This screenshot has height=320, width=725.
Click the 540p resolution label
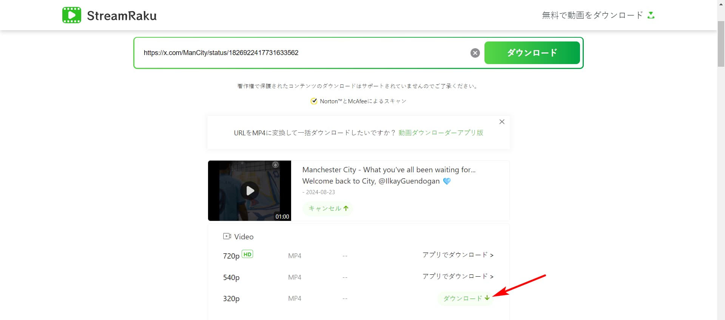(x=231, y=277)
